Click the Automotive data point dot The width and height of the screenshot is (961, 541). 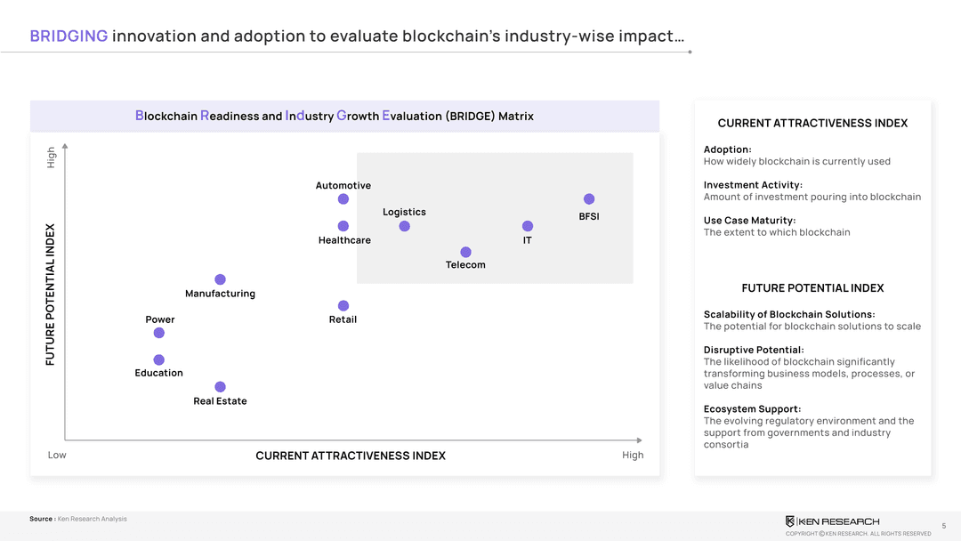click(x=343, y=199)
